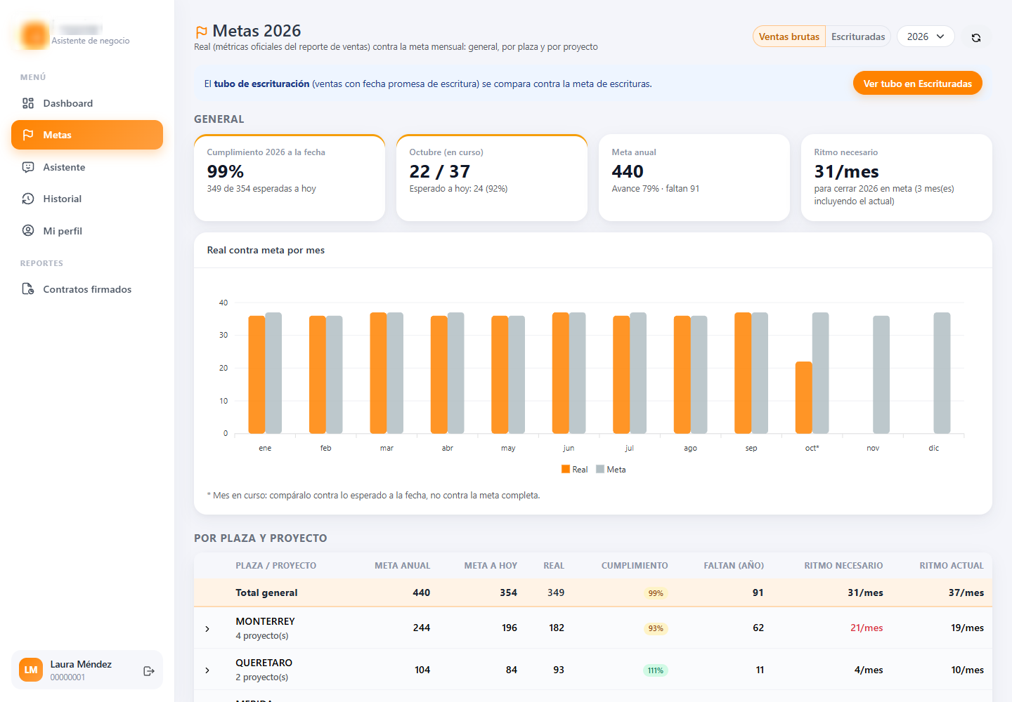
Task: Click the Octubre (en curso) card
Action: coord(492,178)
